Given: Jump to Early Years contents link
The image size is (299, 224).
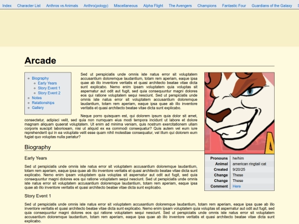Looking at the screenshot, I should 47,83.
